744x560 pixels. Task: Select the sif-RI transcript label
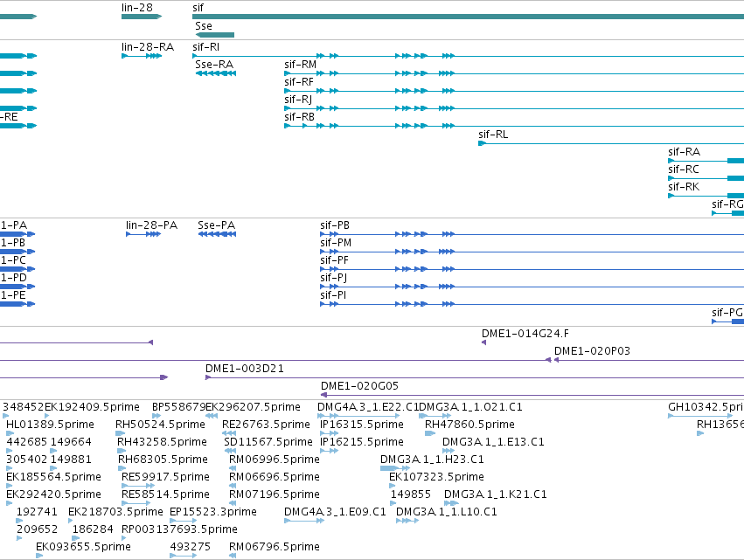pyautogui.click(x=206, y=47)
